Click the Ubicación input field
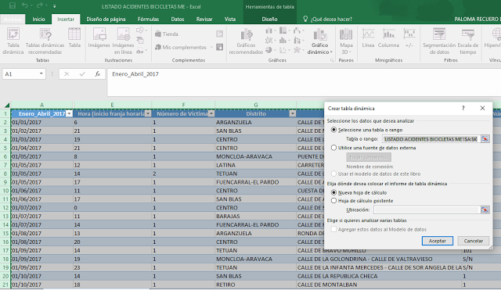The image size is (501, 290). coord(427,209)
